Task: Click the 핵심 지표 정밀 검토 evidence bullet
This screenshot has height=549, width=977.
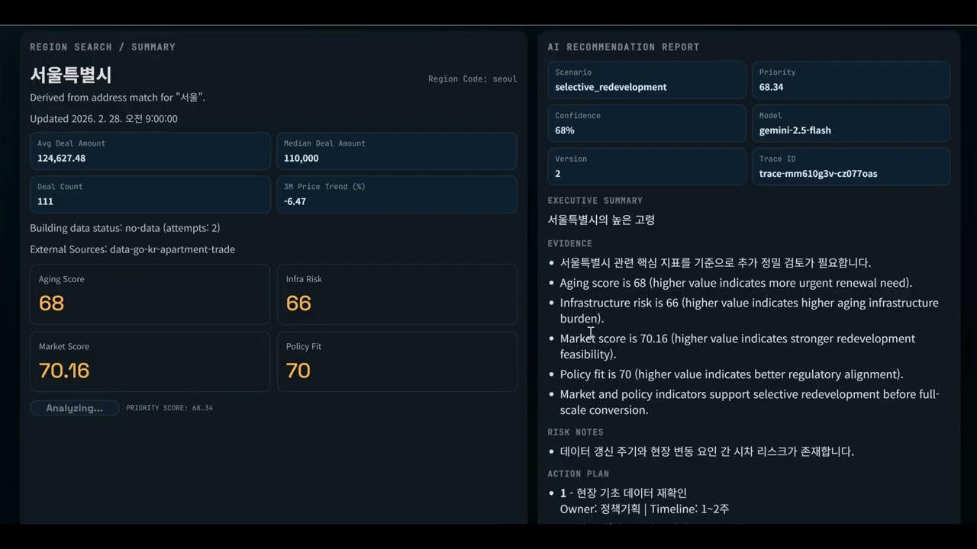Action: click(x=715, y=263)
